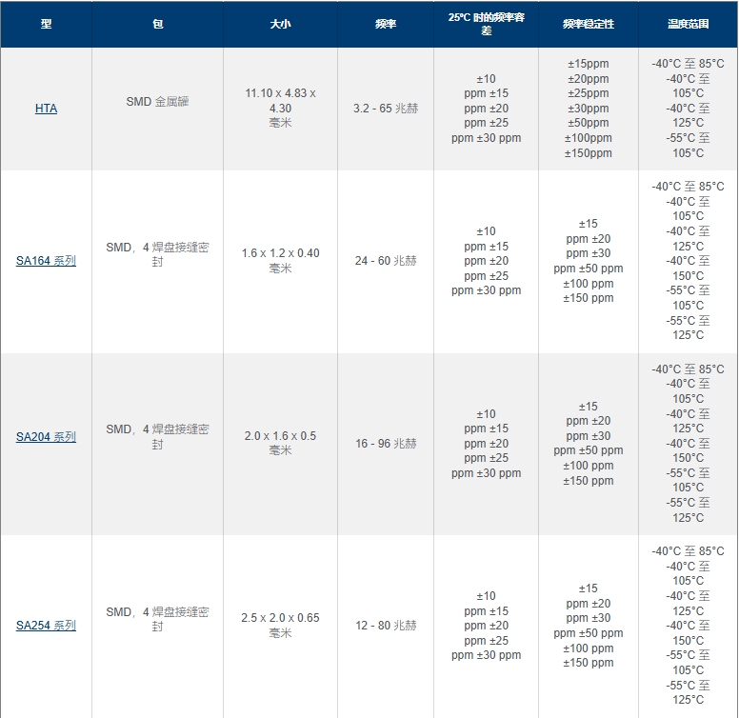
Task: Click the 24 - 60 兆赫 frequency cell
Action: pos(386,261)
